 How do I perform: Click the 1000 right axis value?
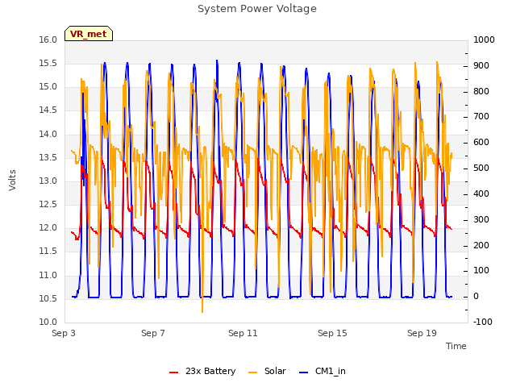pos(484,40)
